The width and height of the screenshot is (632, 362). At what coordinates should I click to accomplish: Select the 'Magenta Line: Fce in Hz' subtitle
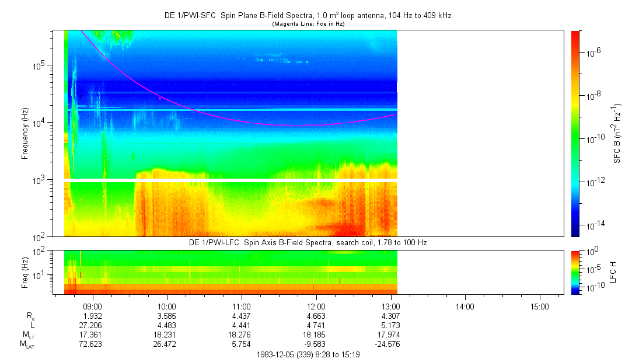(x=308, y=23)
